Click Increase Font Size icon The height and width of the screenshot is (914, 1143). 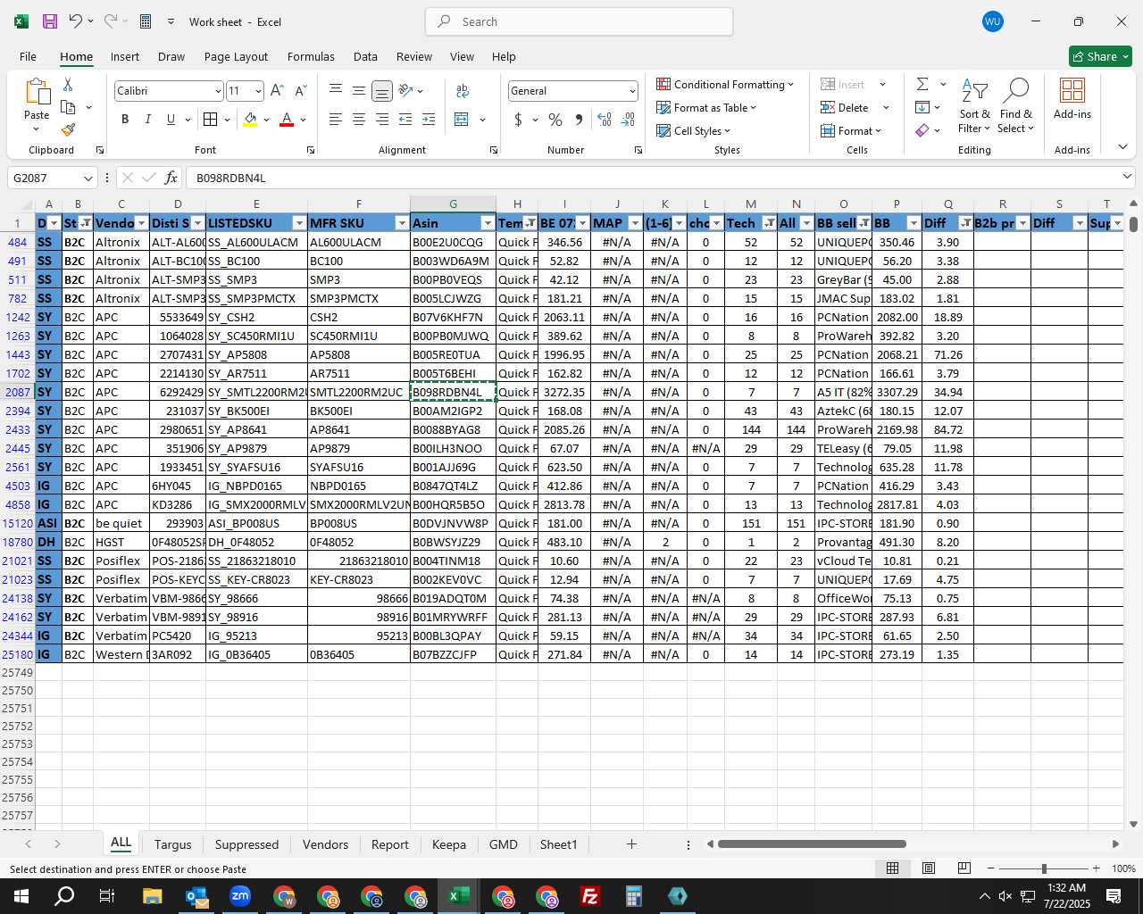[x=277, y=90]
